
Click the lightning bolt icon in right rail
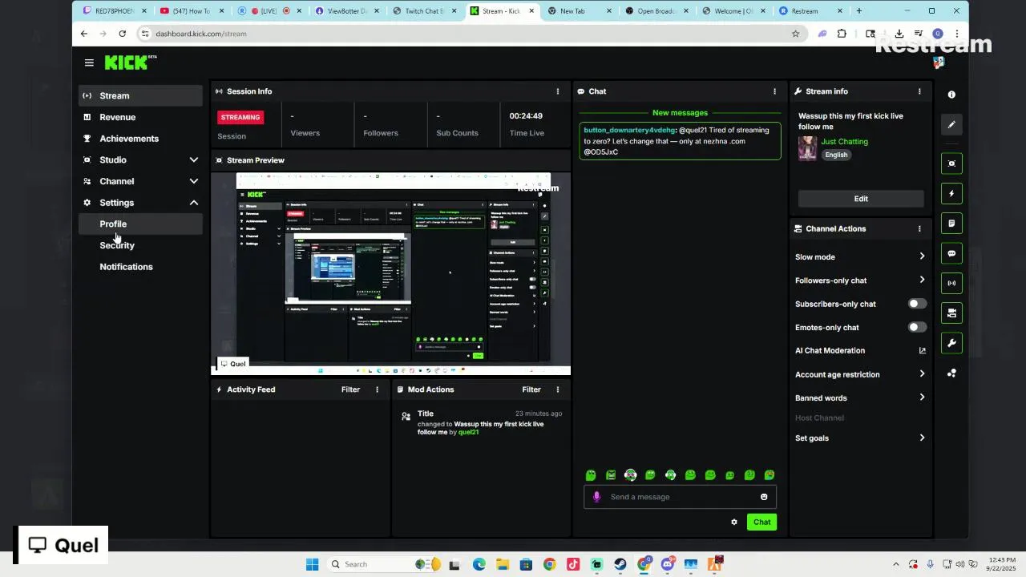coord(951,193)
